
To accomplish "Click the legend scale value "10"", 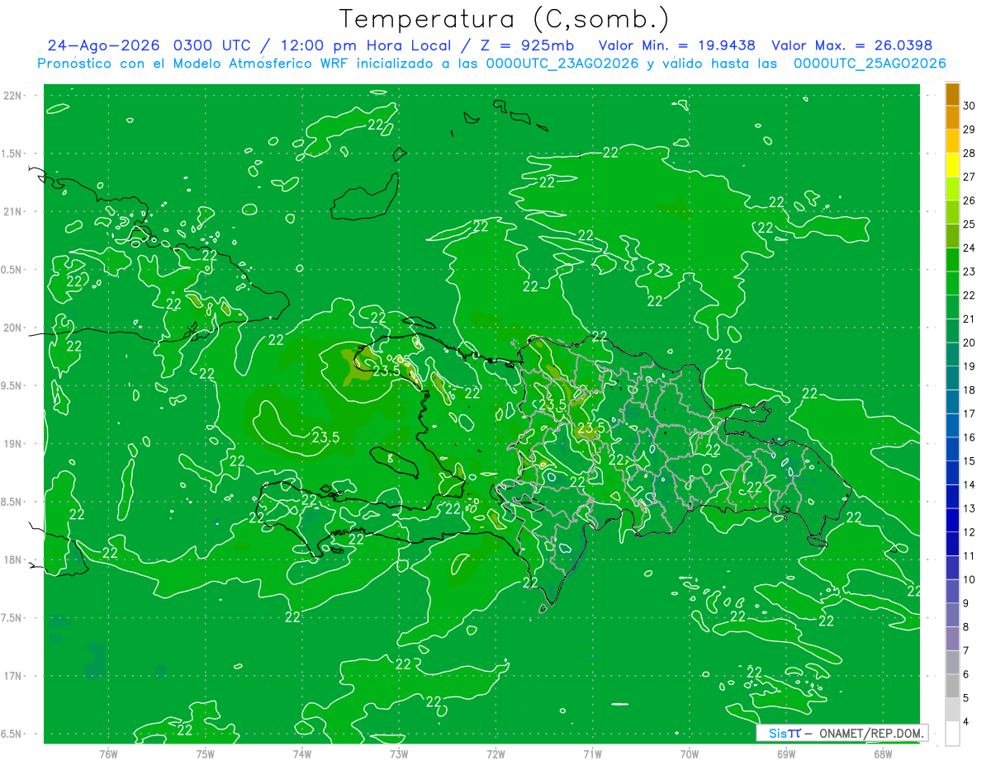I will click(x=970, y=579).
